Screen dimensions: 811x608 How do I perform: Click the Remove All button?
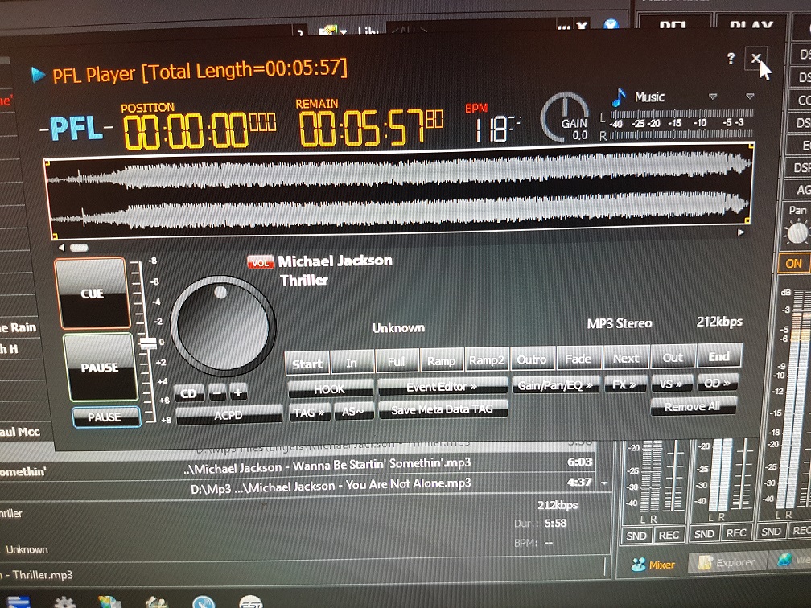click(693, 406)
